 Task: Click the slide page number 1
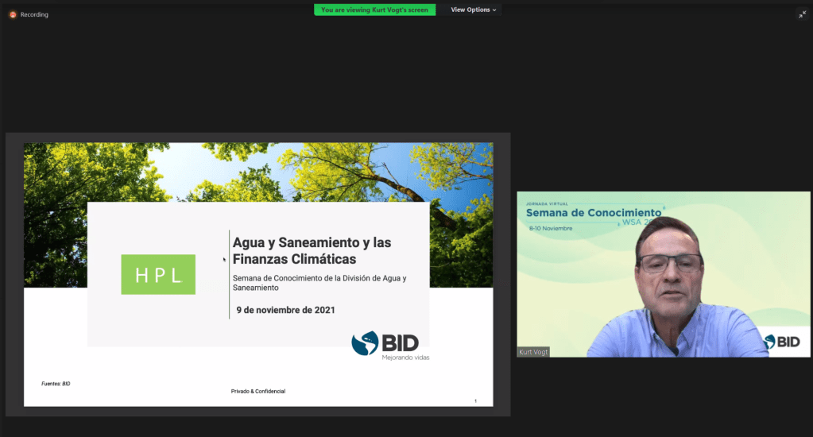click(475, 400)
